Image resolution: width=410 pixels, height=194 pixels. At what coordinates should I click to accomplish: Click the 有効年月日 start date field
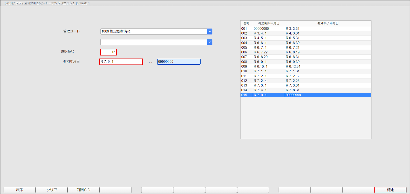pos(121,62)
